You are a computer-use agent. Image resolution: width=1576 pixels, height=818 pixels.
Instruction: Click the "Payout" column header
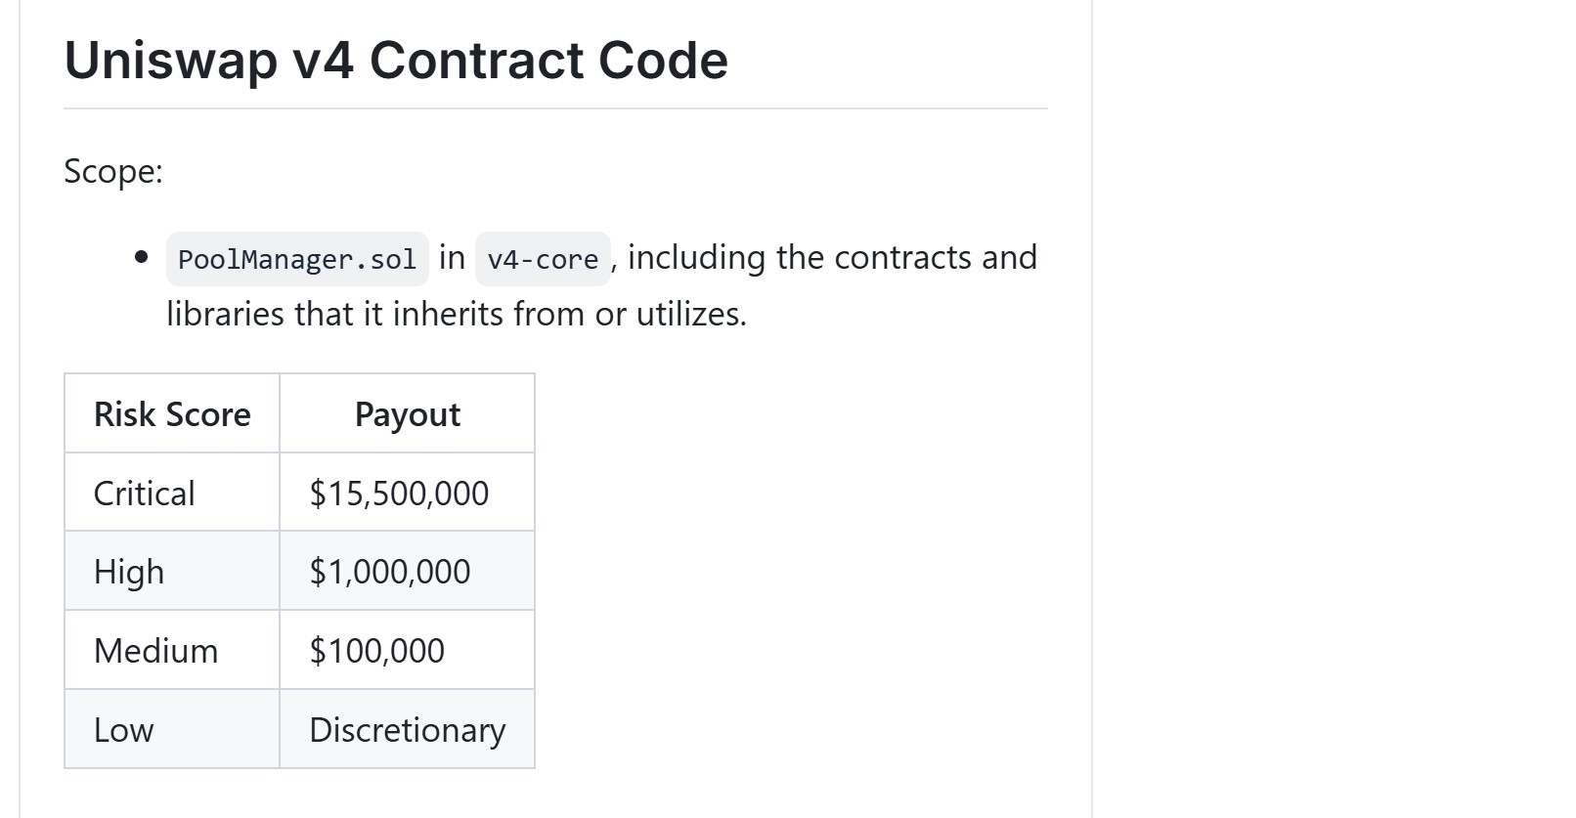pyautogui.click(x=407, y=414)
